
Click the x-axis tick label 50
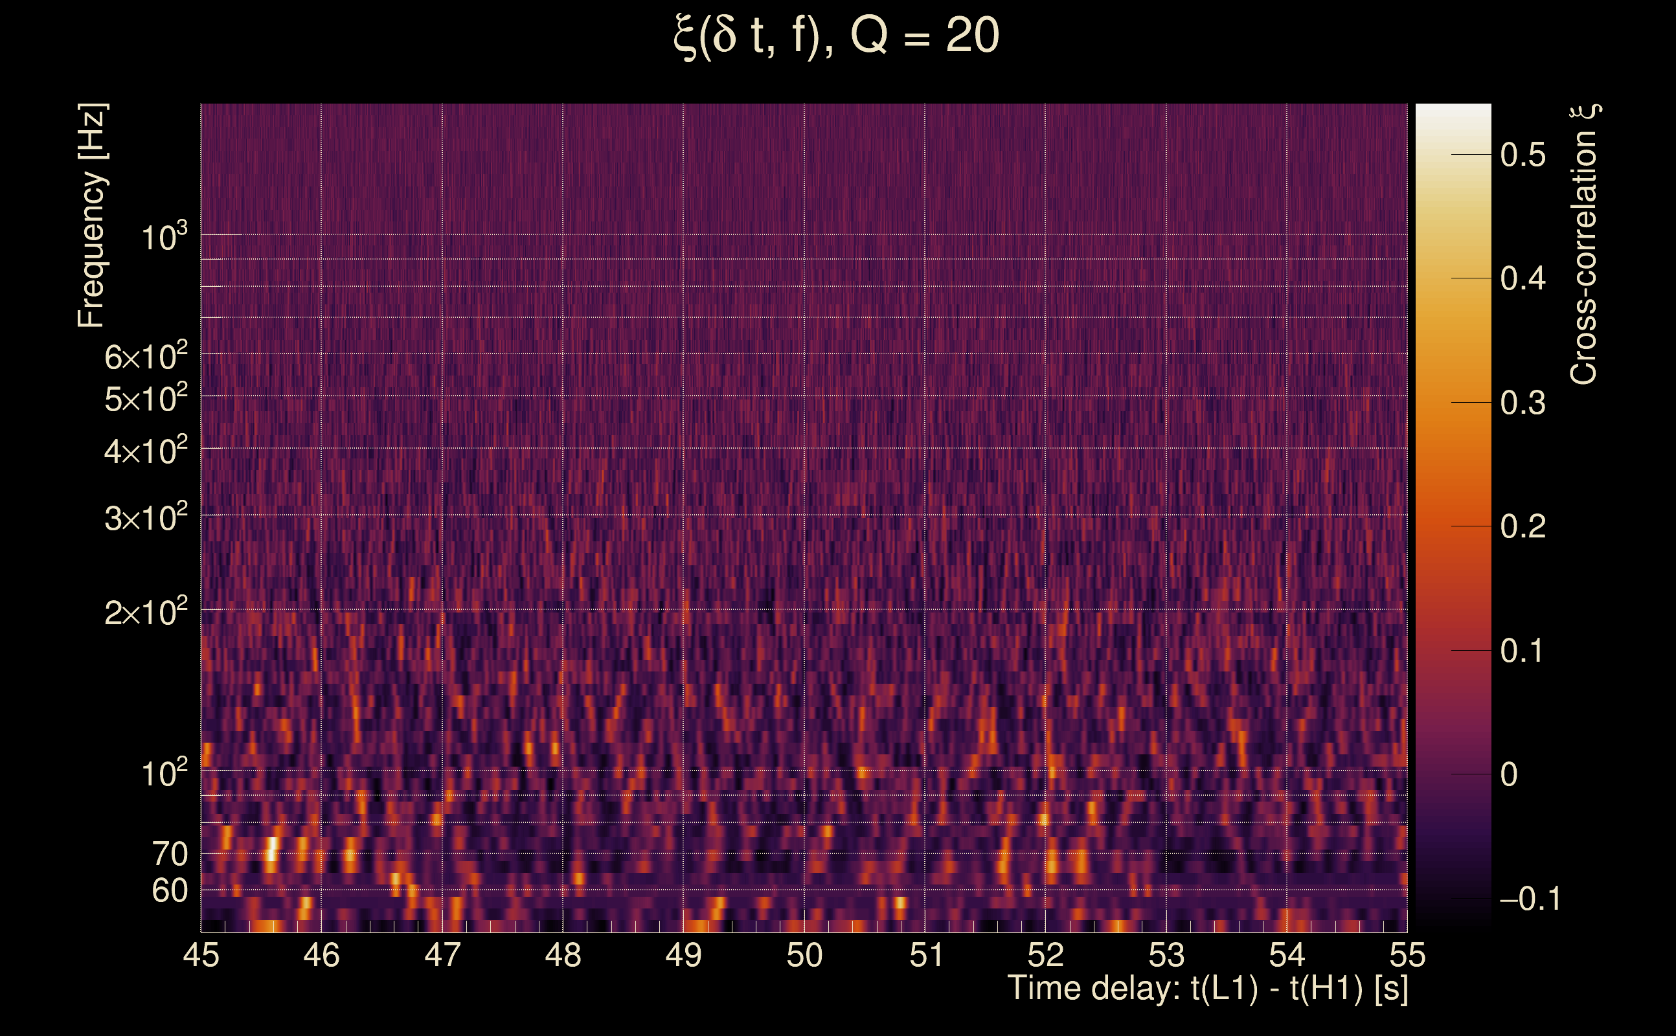pos(804,955)
